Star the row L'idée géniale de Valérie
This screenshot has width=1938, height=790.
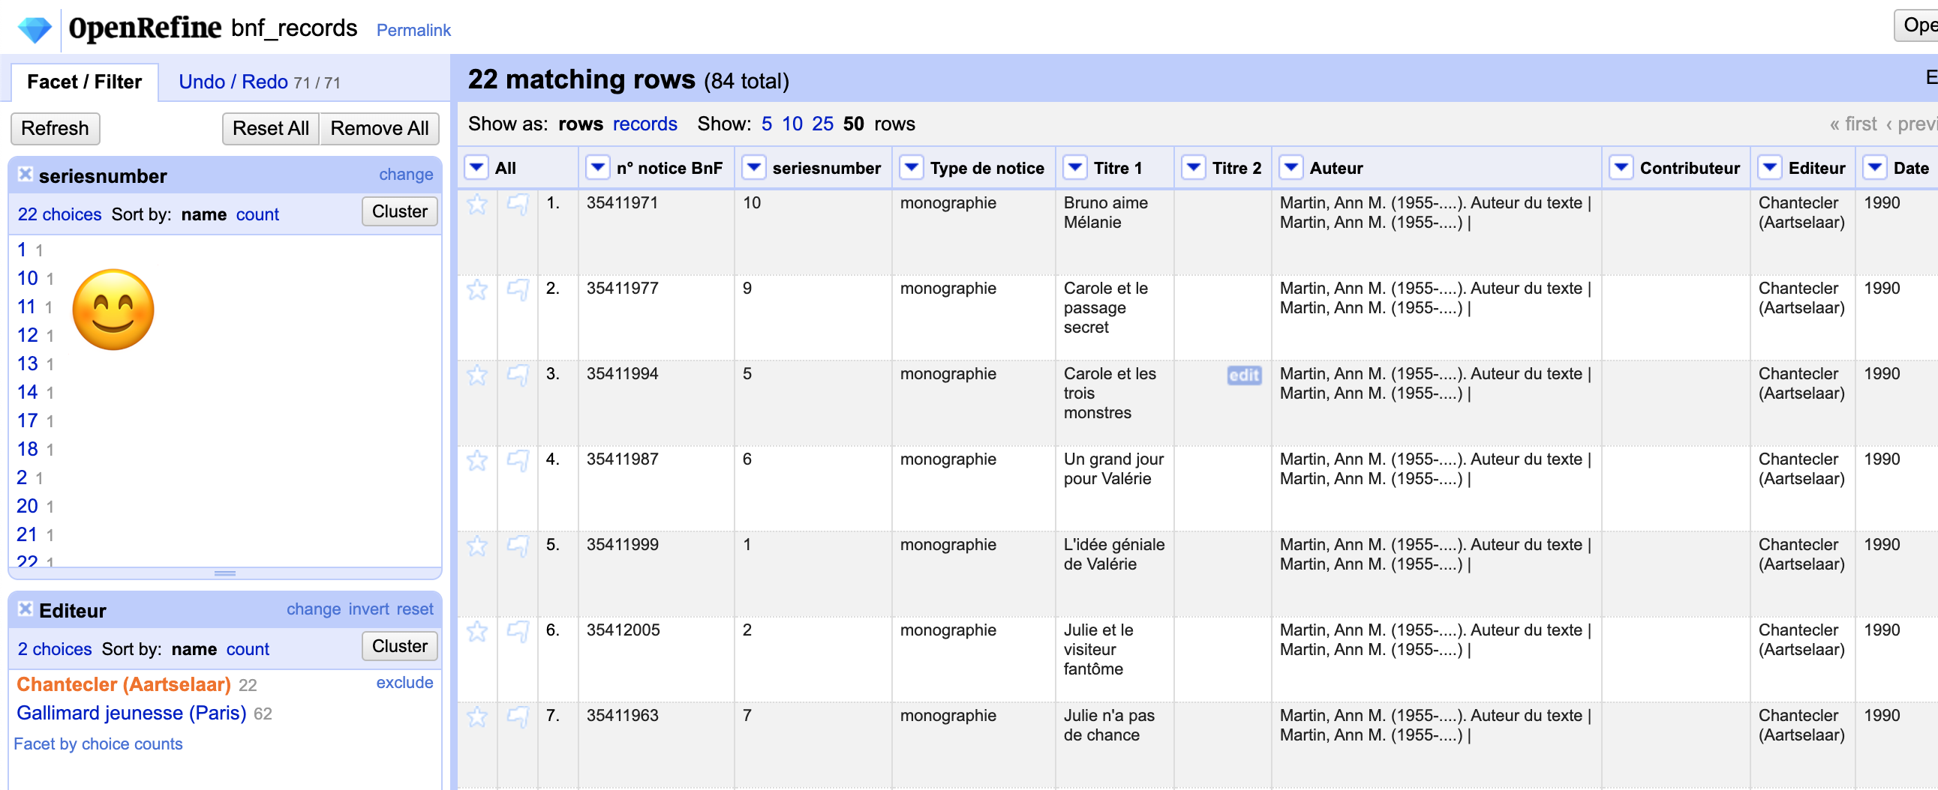(477, 546)
